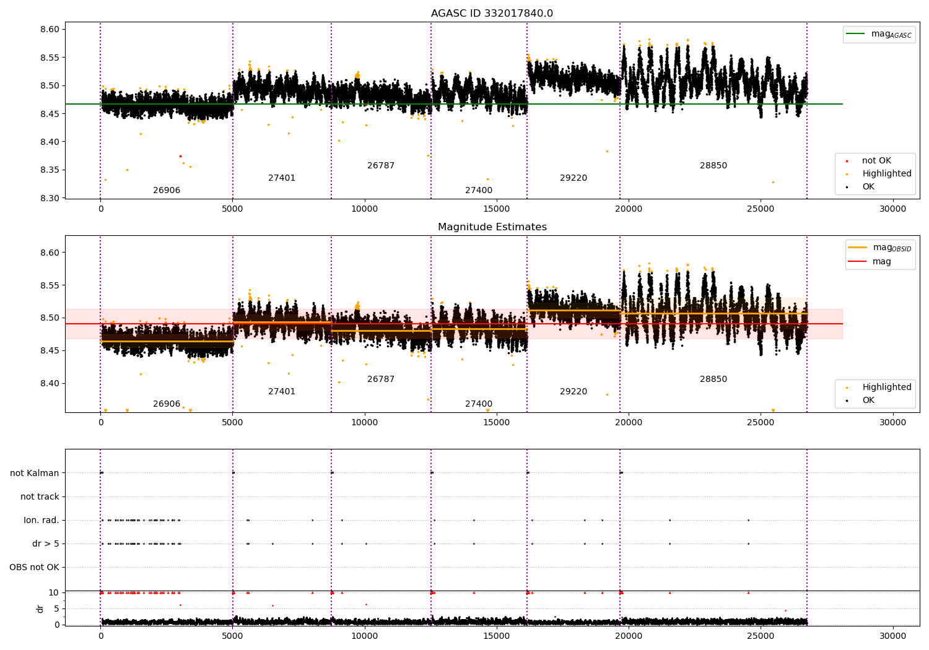Click y-tick 8.60 on Magnitude Estimates plot
Viewport: 929px width, 650px height.
50,253
